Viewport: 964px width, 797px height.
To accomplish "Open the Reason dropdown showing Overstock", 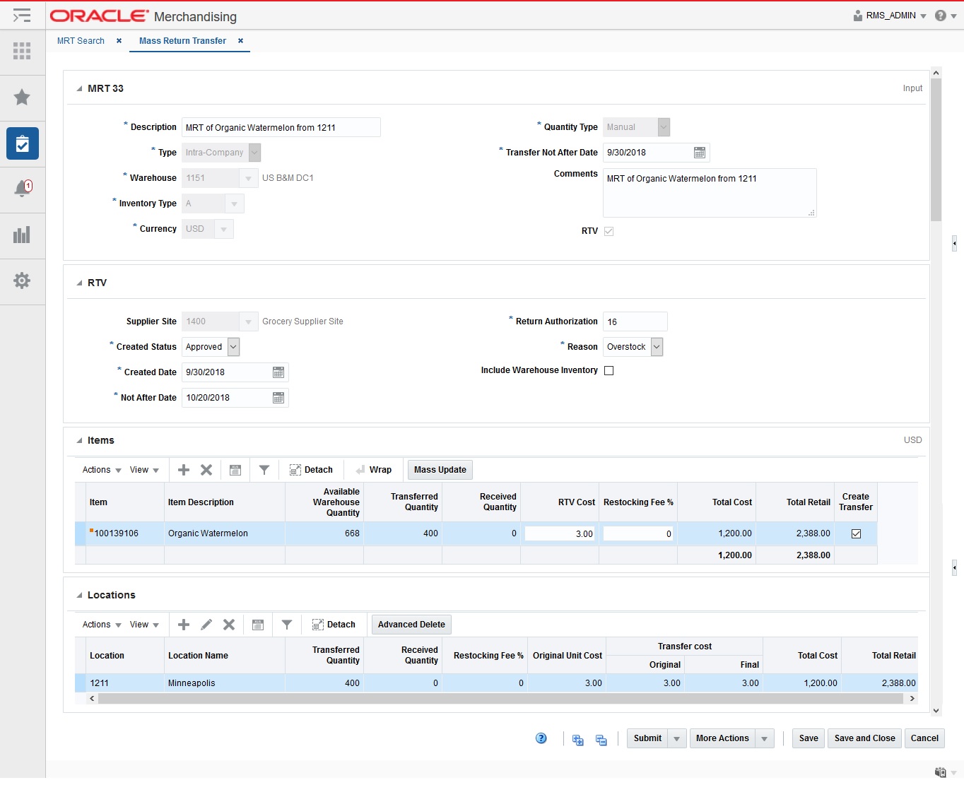I will point(657,346).
